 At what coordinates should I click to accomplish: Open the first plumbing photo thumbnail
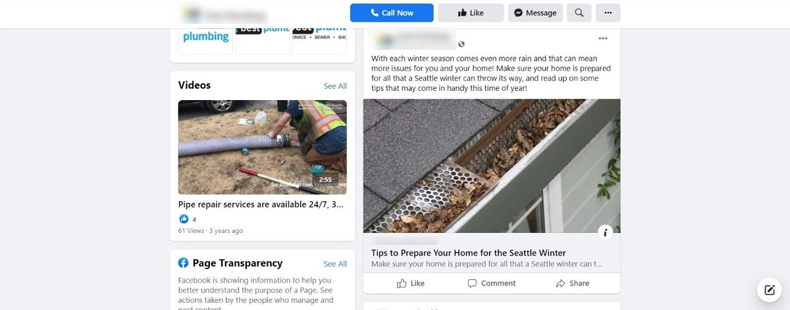[x=206, y=41]
